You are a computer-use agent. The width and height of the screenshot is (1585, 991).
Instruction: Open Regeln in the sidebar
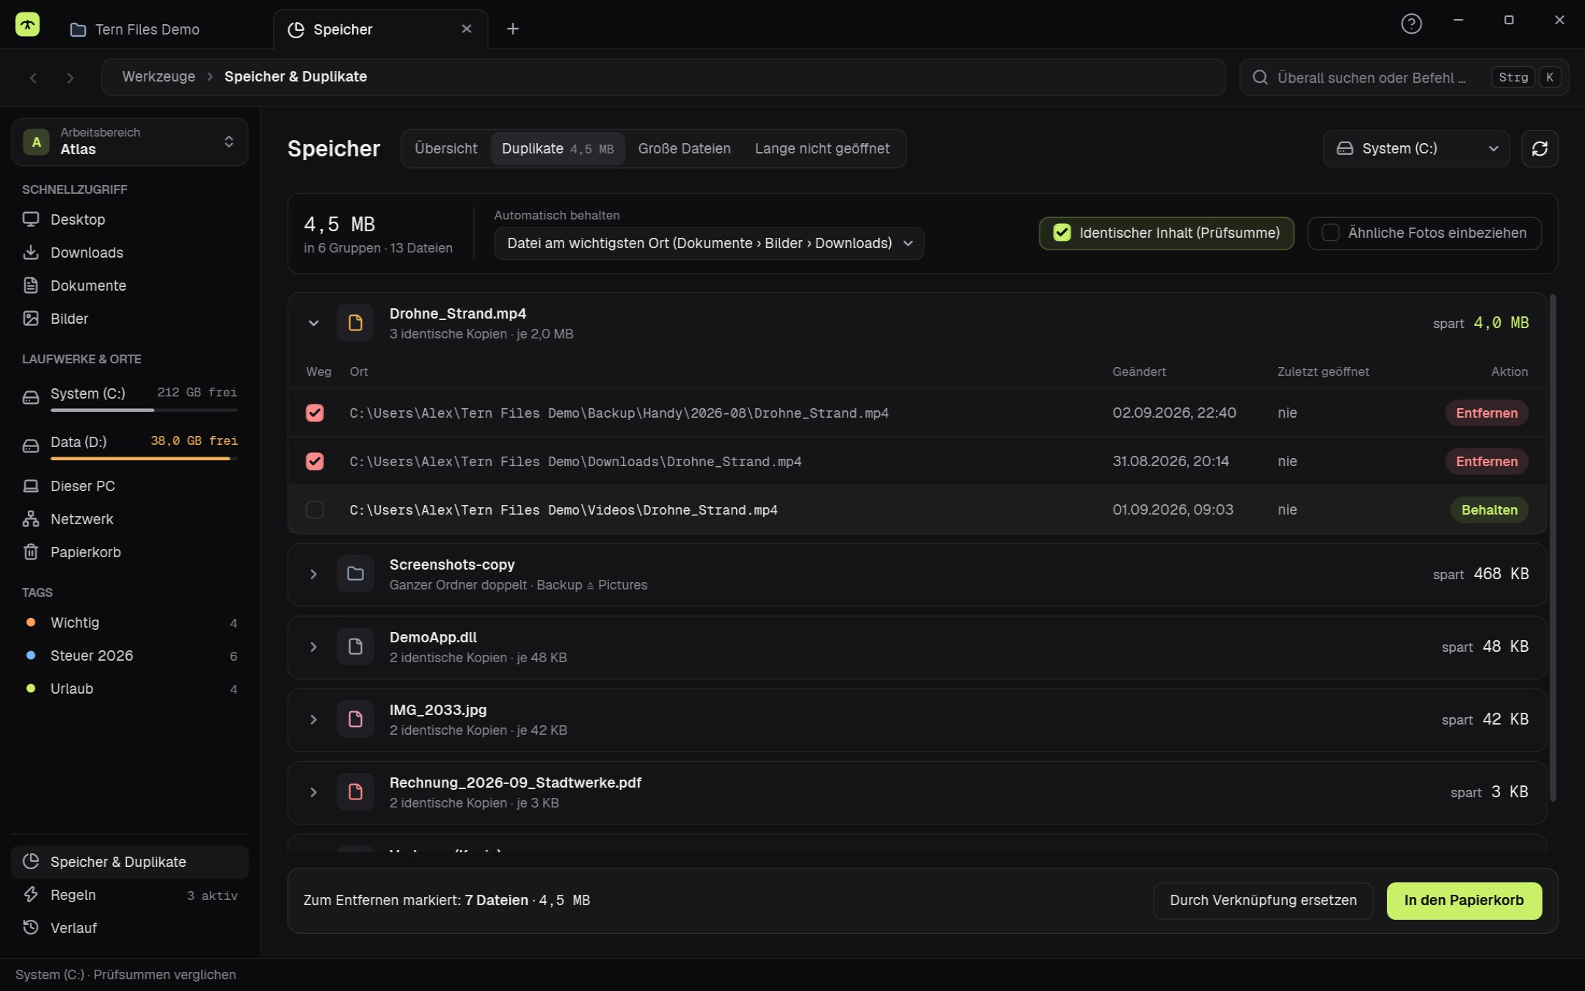[x=129, y=895]
